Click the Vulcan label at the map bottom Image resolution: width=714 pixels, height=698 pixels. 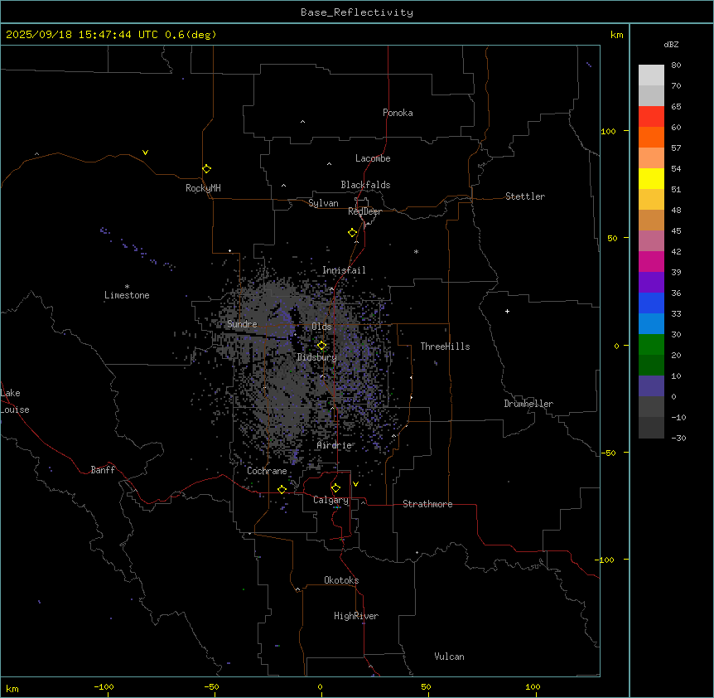(449, 657)
